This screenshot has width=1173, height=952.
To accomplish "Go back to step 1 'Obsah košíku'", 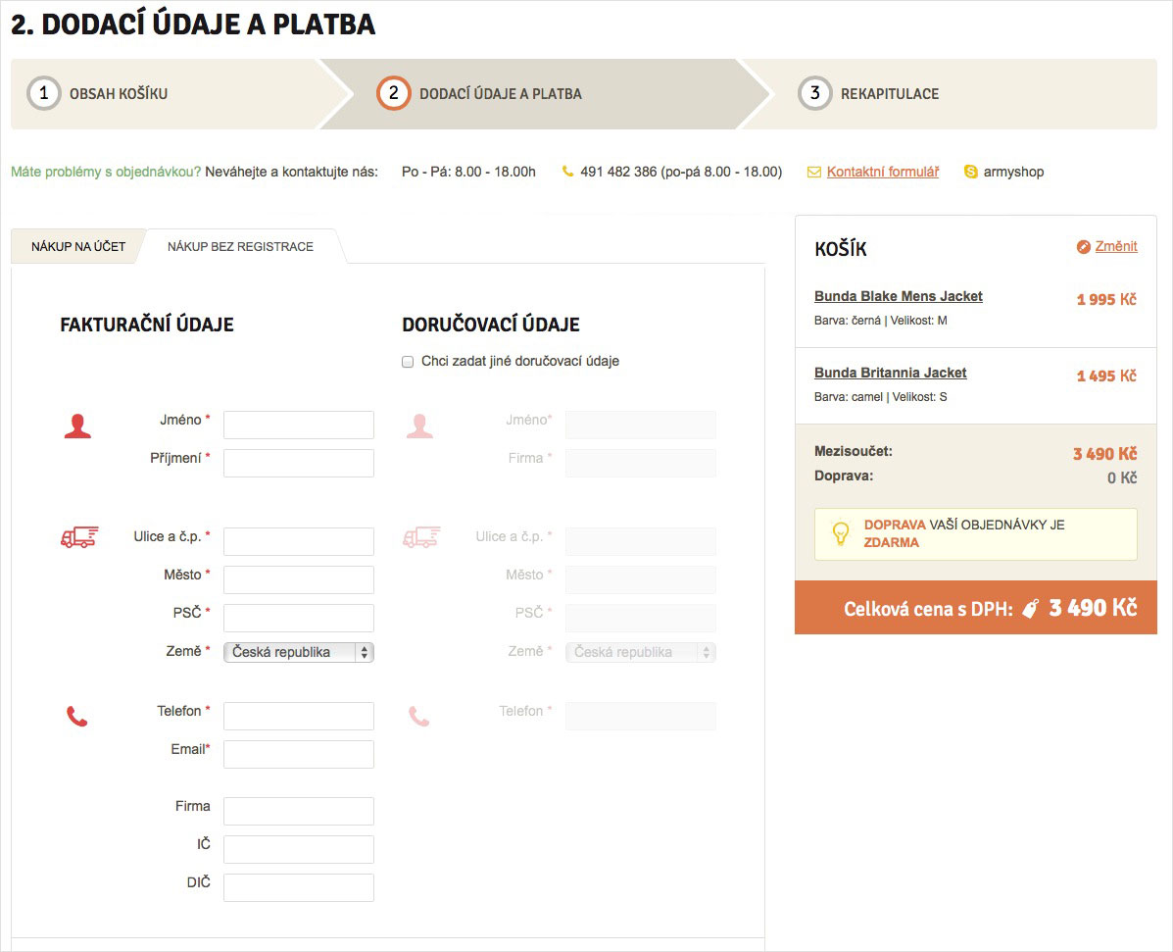I will [118, 94].
